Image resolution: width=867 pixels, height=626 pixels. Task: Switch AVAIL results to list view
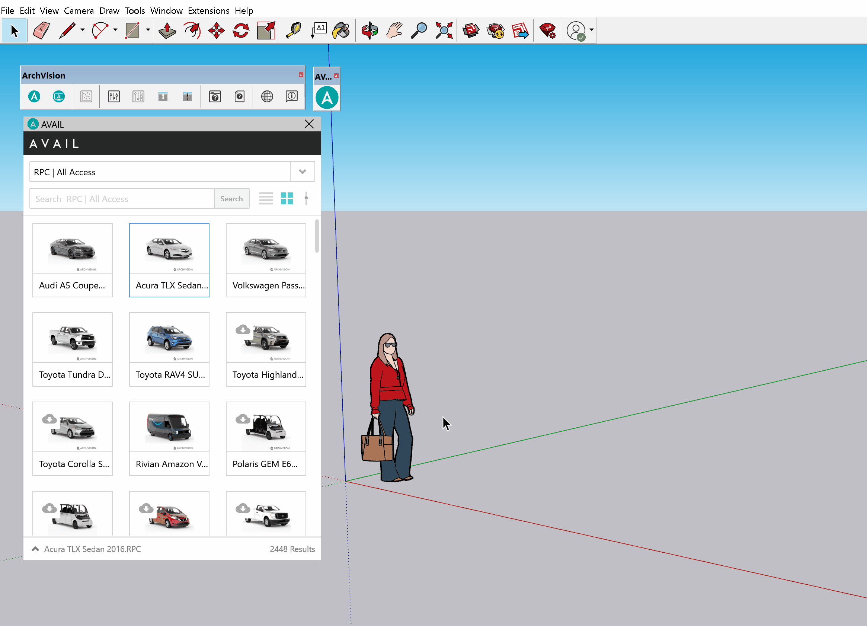coord(266,198)
